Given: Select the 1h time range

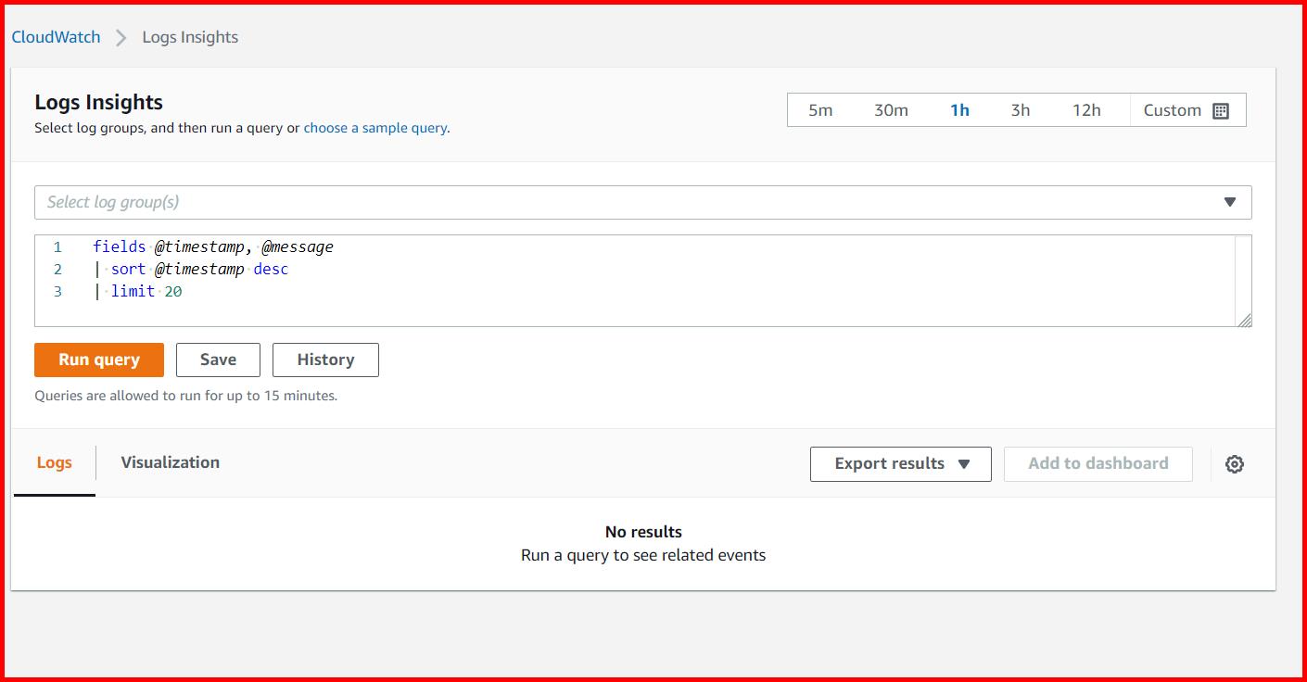Looking at the screenshot, I should pos(959,109).
